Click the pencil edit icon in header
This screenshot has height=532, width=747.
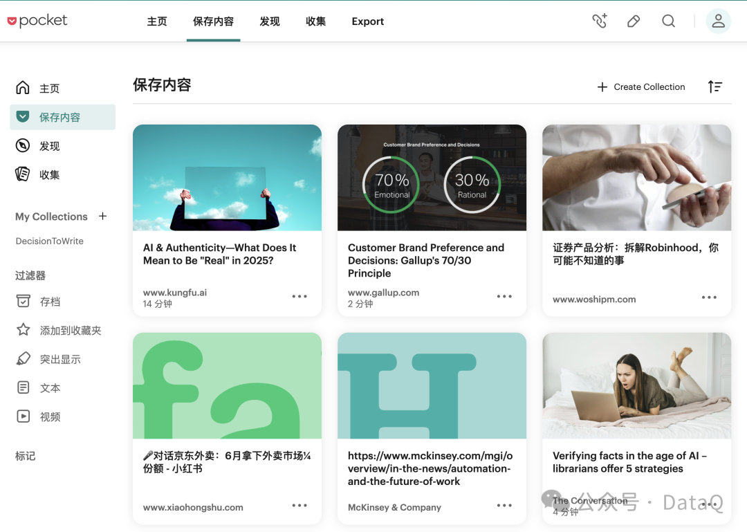[x=633, y=21]
